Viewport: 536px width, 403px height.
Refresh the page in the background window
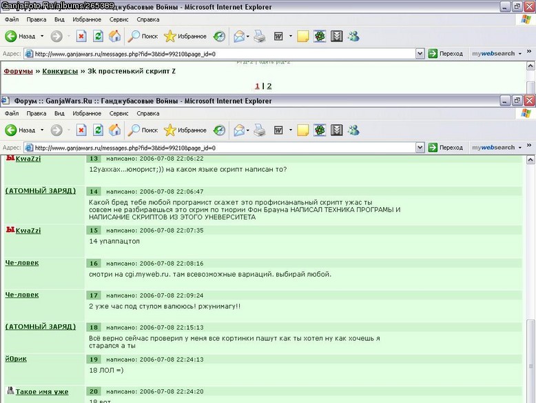[x=98, y=36]
